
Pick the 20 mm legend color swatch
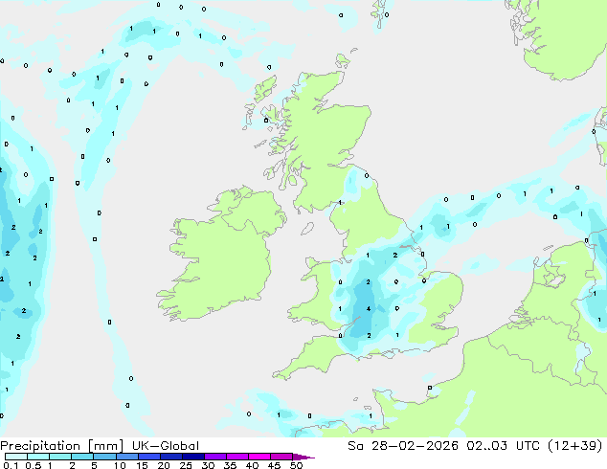(170, 457)
